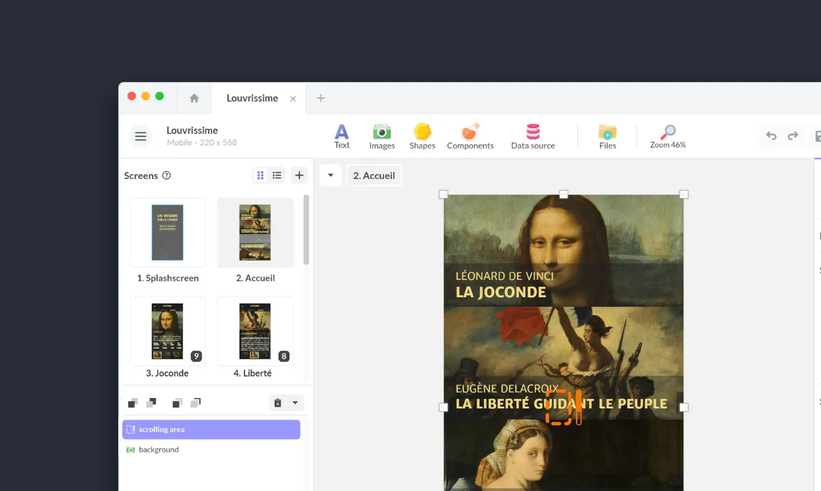This screenshot has height=491, width=821.
Task: Click the Screens panel vertical scrollbar
Action: [306, 229]
